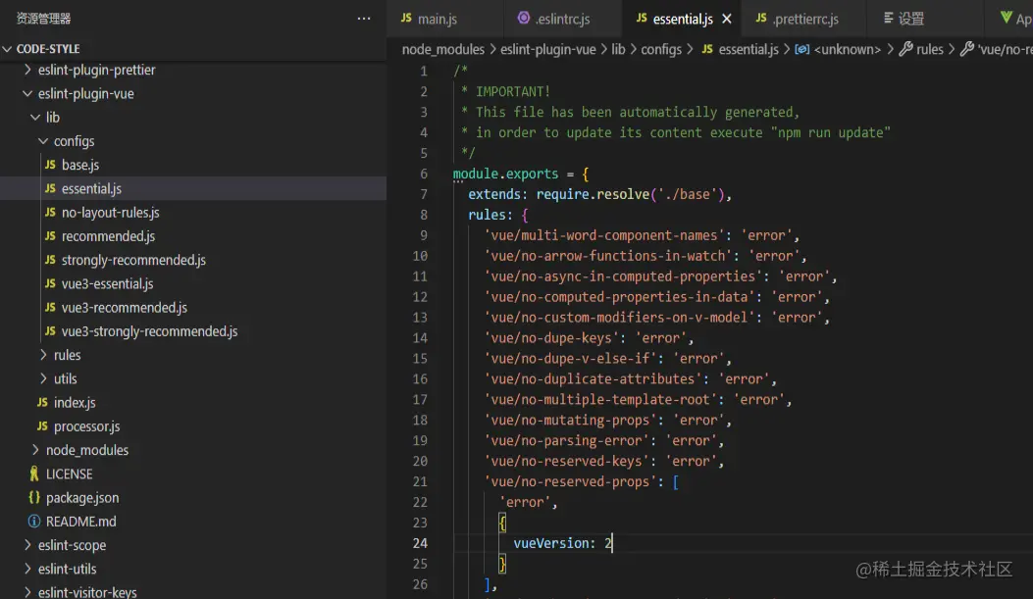Collapse the eslint-plugin-vue folder
The image size is (1033, 599).
(27, 94)
